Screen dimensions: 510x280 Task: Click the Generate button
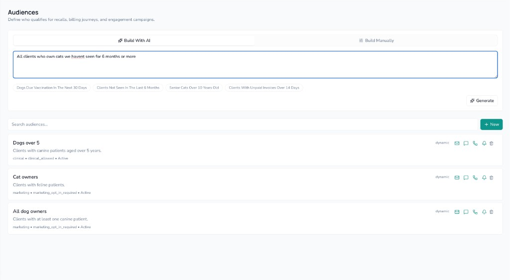482,101
